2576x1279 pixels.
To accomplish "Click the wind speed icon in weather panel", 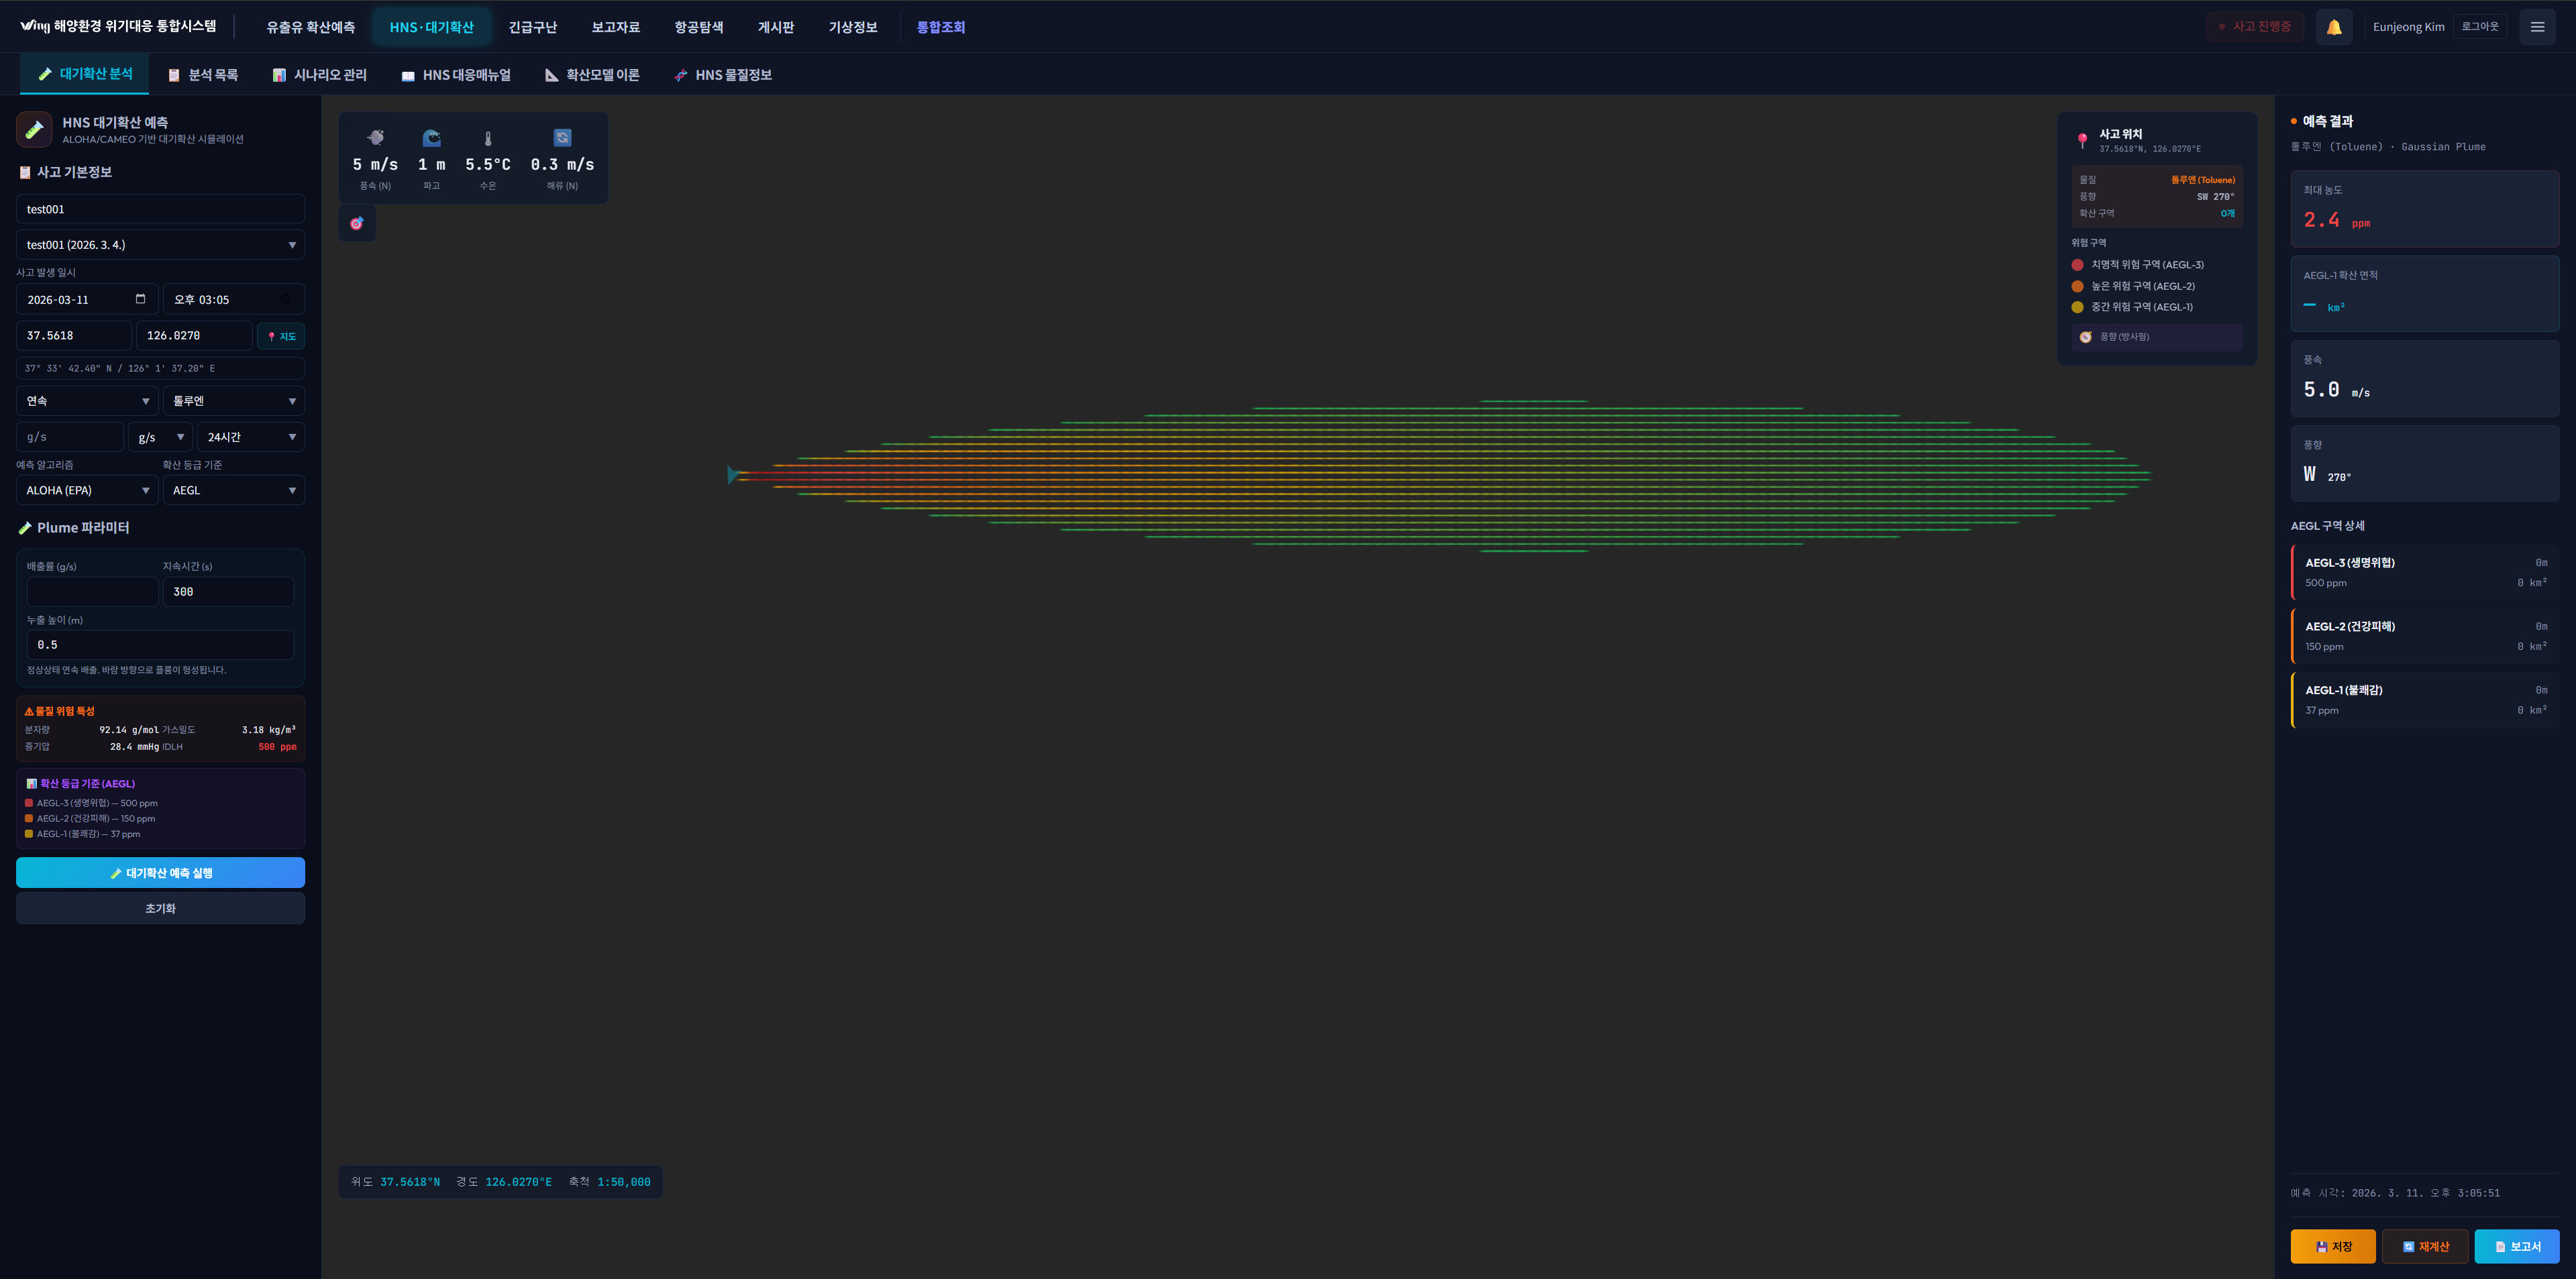I will tap(375, 138).
